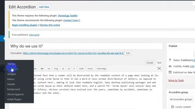Open the View post link

(34, 35)
